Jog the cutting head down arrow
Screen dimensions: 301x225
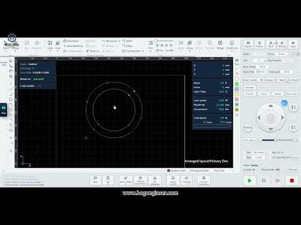(x=270, y=129)
